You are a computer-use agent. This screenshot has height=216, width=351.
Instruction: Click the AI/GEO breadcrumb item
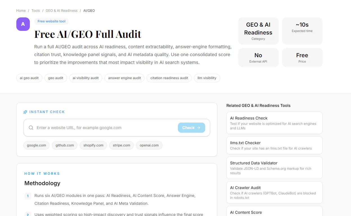[89, 11]
